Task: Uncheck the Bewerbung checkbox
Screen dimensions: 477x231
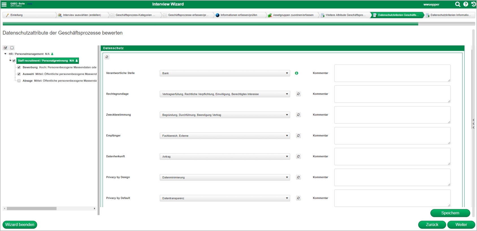Action: click(19, 67)
